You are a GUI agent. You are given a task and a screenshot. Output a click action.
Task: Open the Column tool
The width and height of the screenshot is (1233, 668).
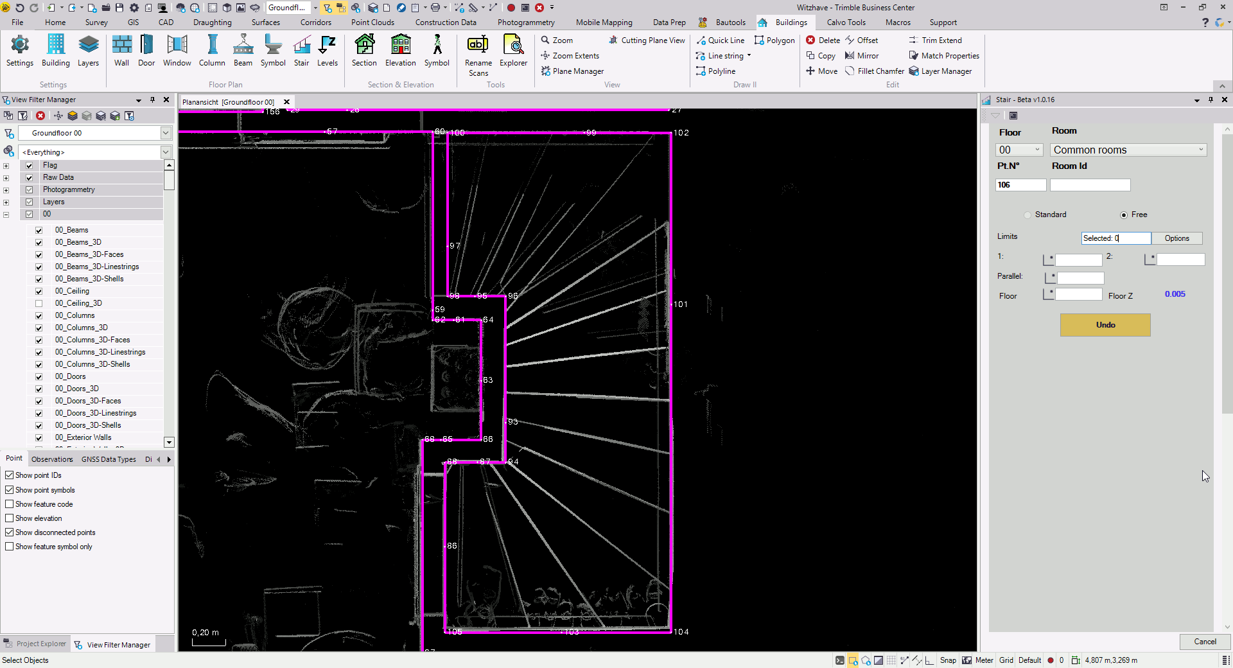pos(212,51)
